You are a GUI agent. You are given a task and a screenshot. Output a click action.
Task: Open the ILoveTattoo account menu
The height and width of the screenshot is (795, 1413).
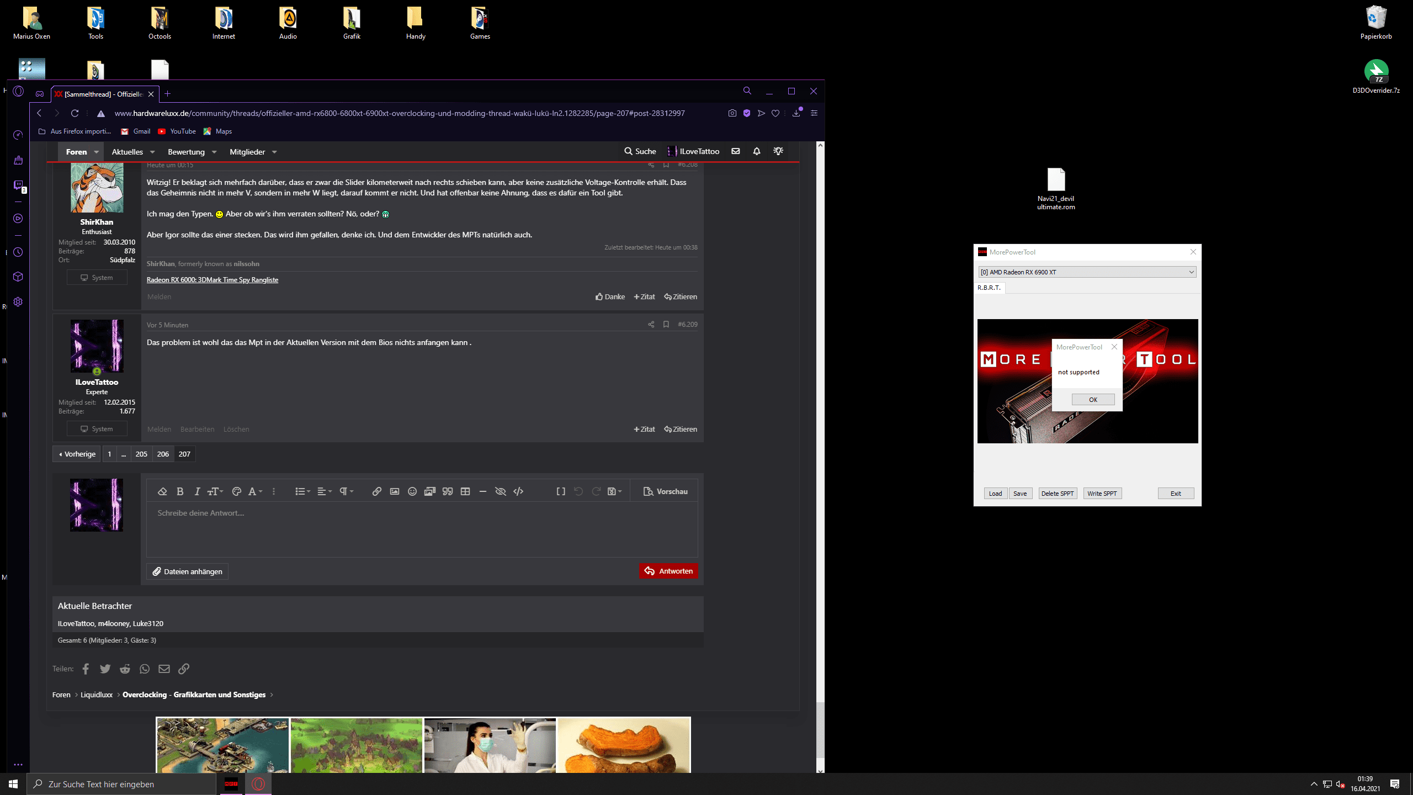point(694,151)
